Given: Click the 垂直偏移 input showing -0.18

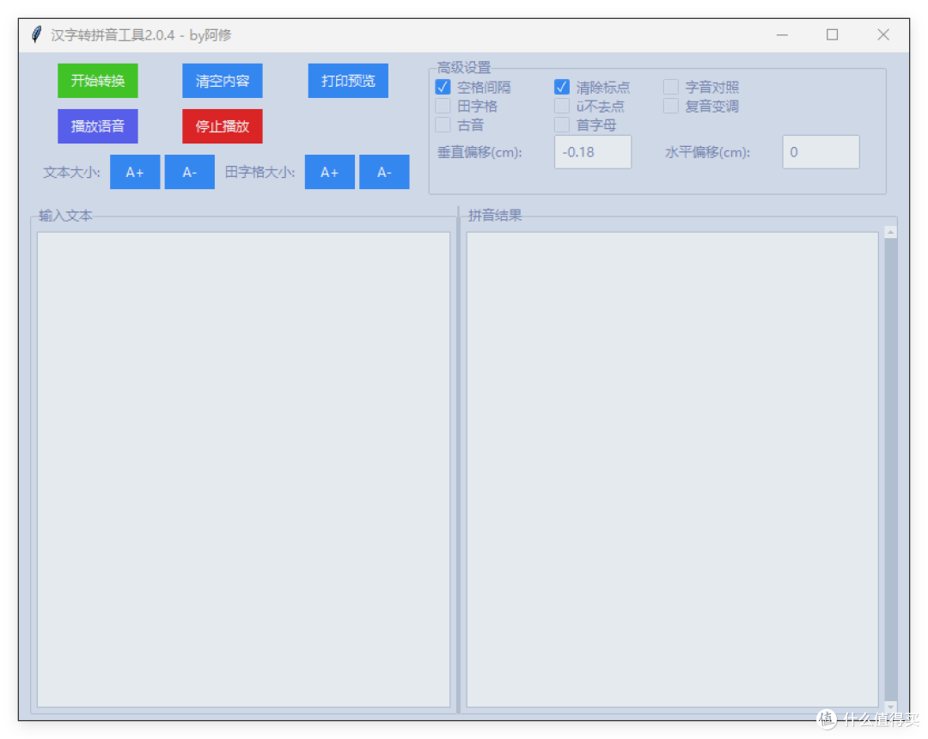Looking at the screenshot, I should click(x=592, y=152).
